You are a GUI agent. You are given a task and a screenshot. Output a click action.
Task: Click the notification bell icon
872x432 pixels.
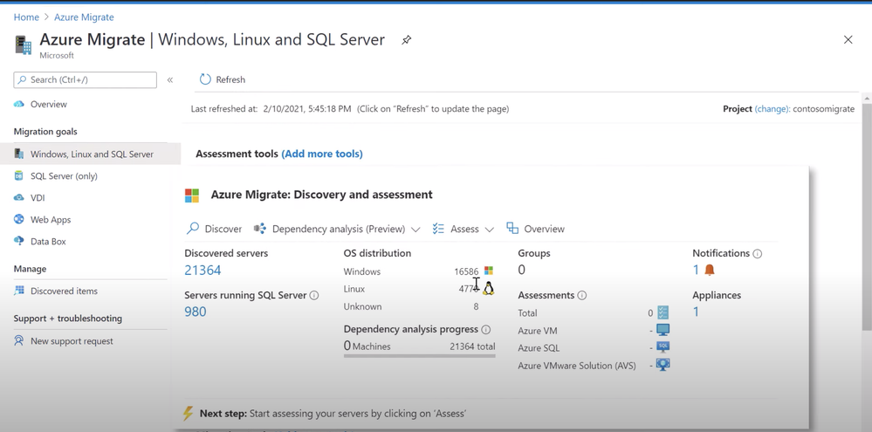(710, 271)
